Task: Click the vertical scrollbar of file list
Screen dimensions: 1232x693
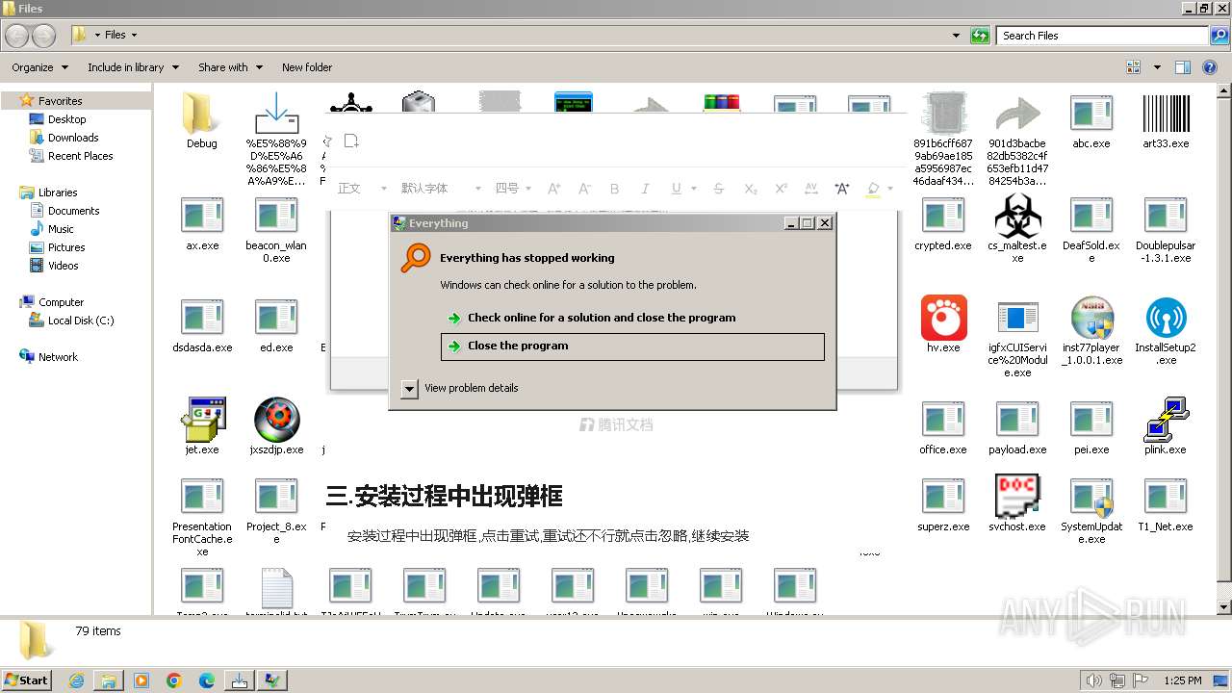Action: click(x=1223, y=348)
